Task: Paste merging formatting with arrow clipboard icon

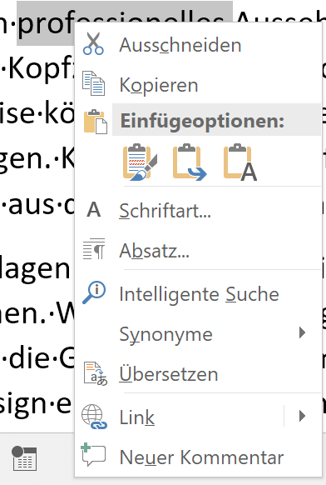Action: pos(190,162)
